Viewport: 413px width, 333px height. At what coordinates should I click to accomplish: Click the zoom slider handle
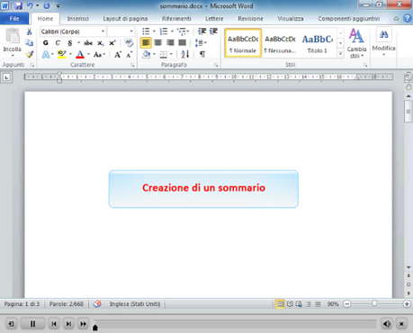click(374, 303)
